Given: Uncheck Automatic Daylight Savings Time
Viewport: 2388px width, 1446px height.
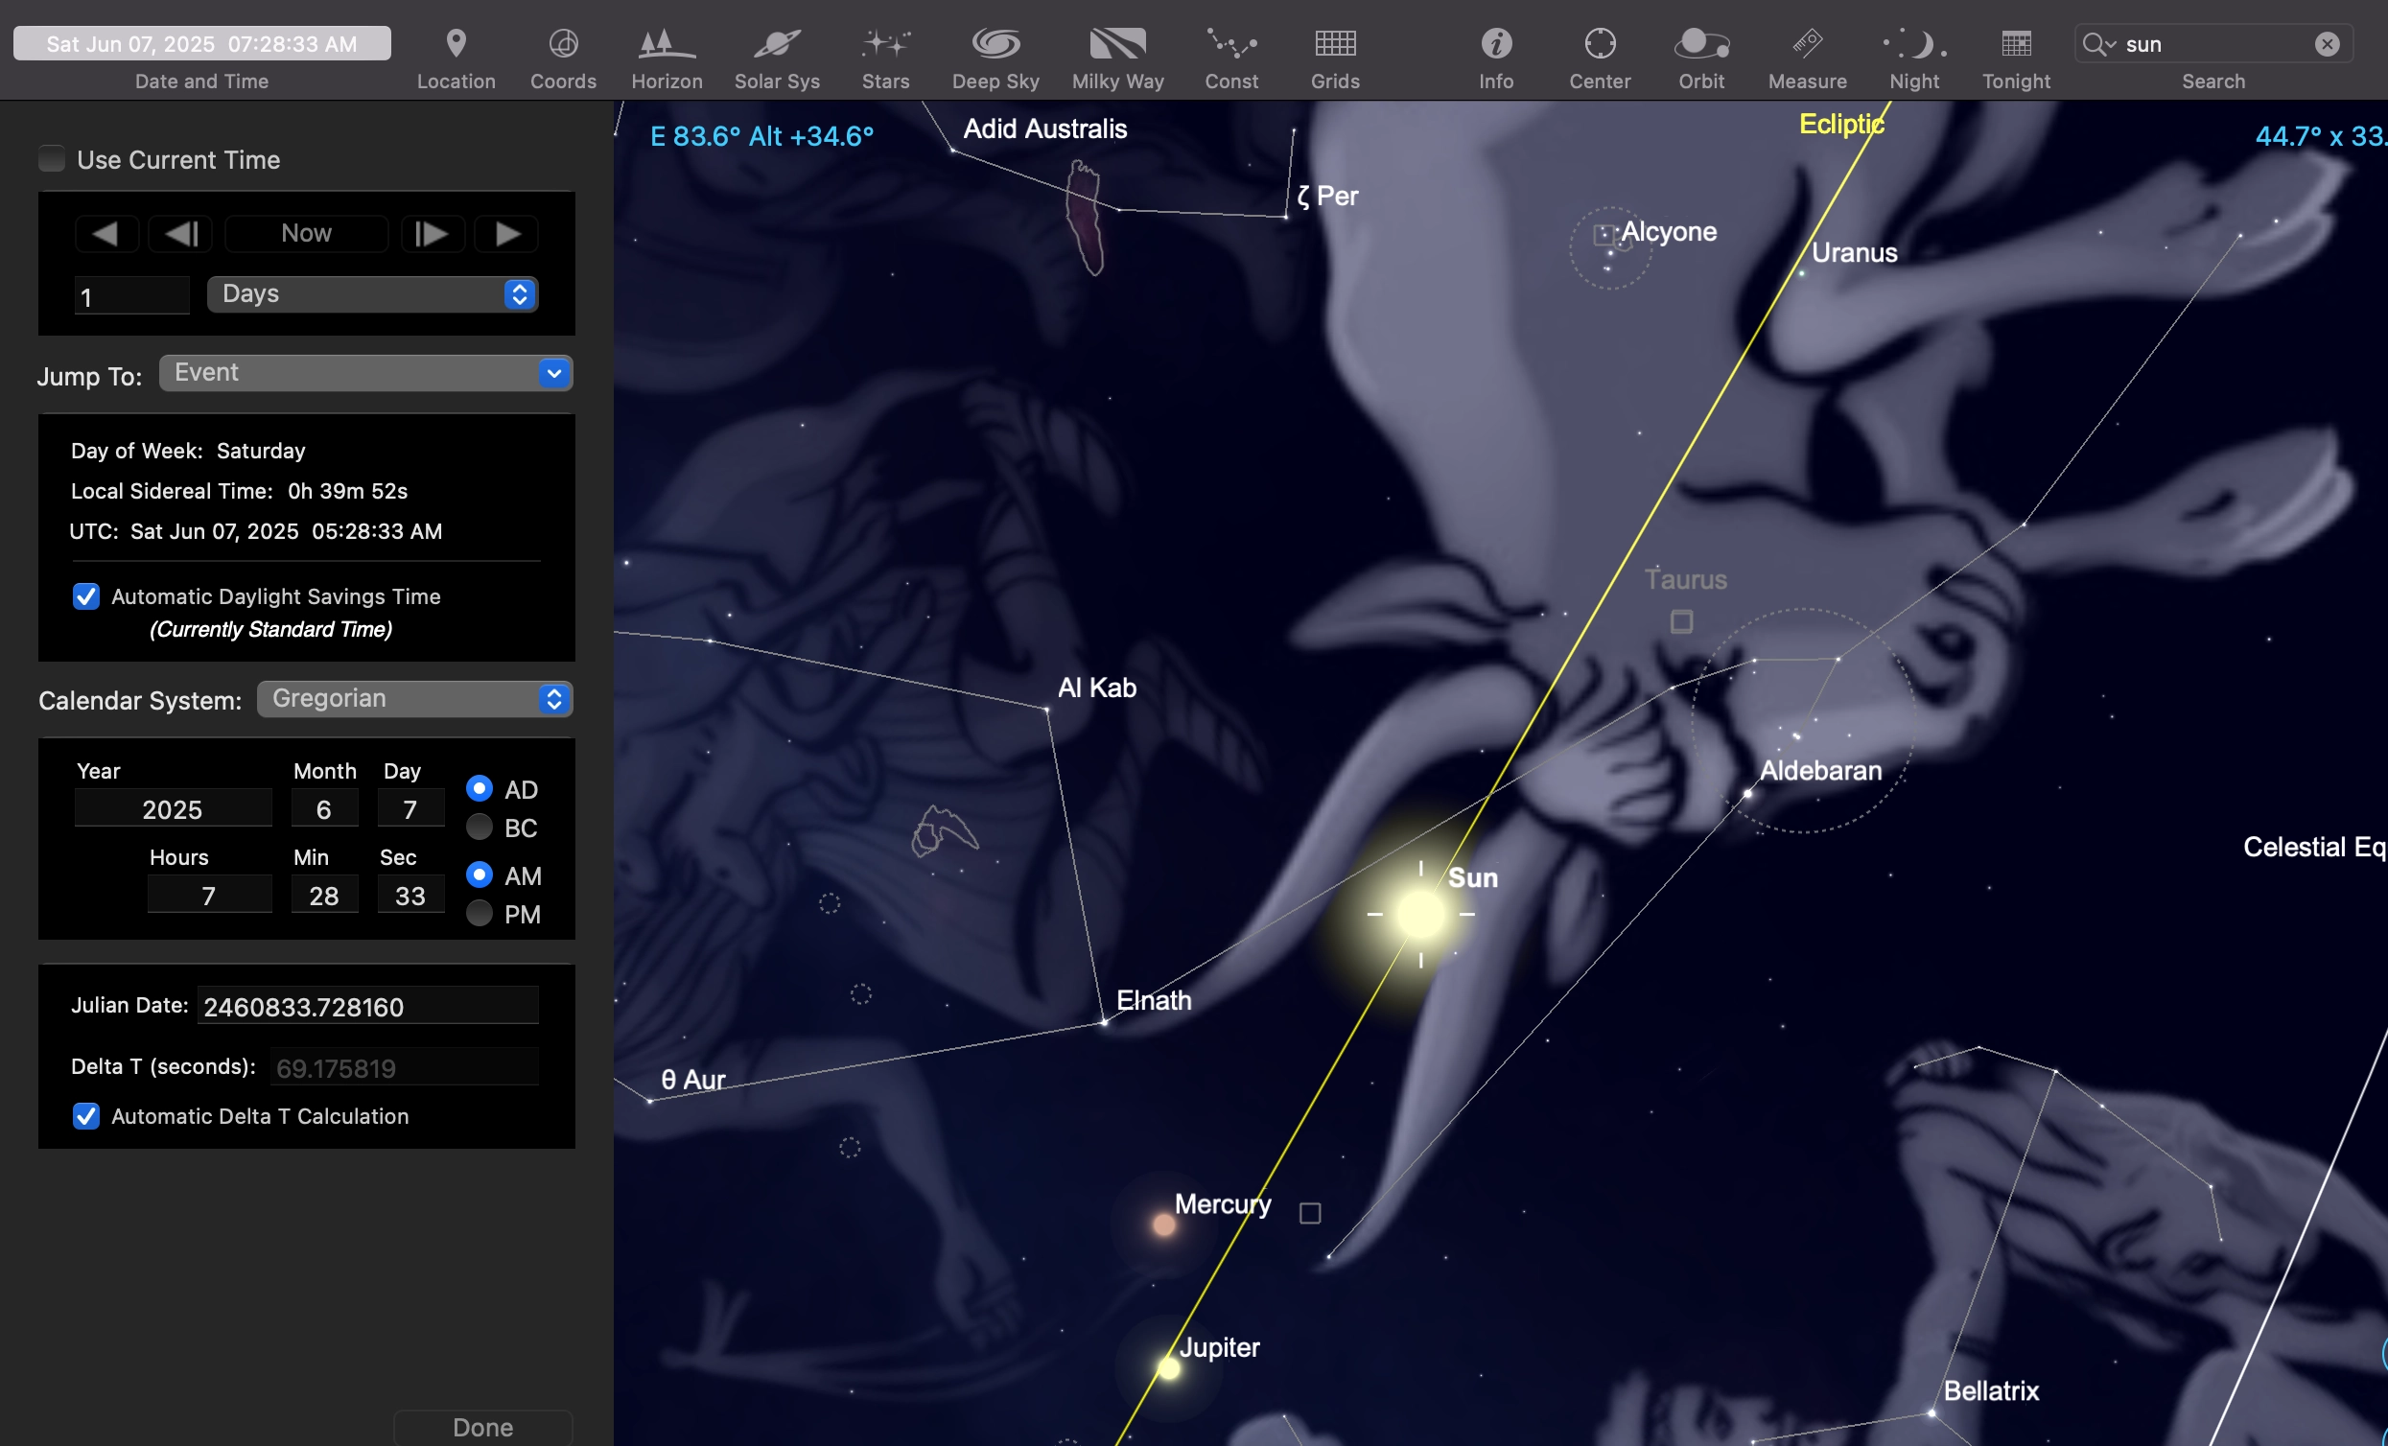Looking at the screenshot, I should click(86, 596).
